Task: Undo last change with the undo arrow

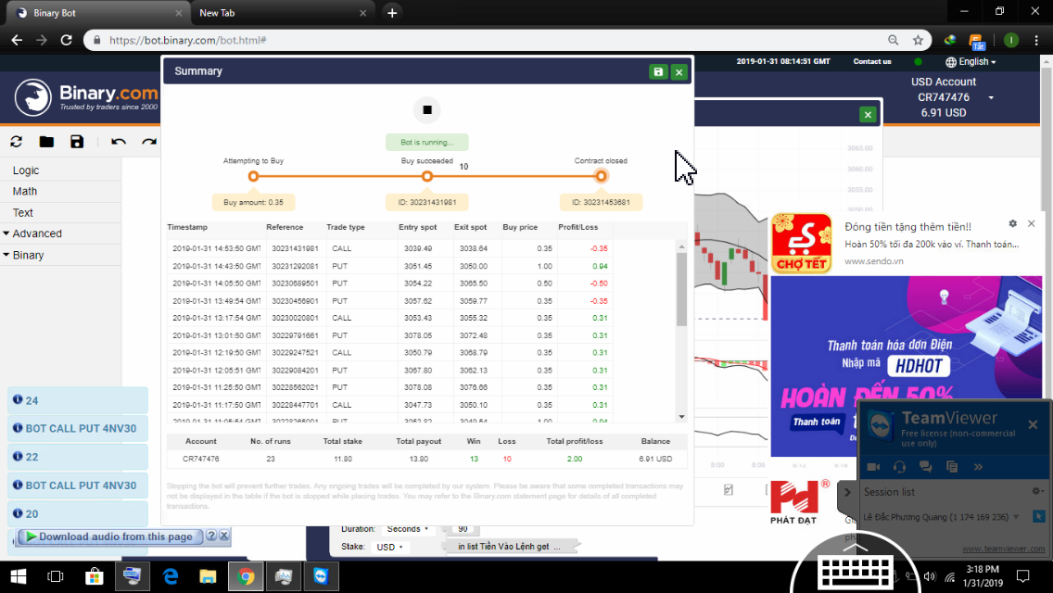Action: [119, 142]
